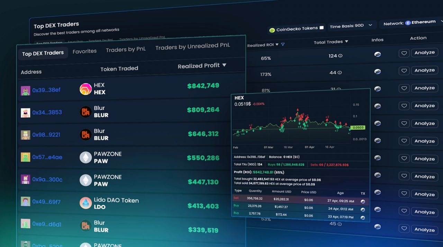Image resolution: width=443 pixels, height=247 pixels.
Task: Sort by the Realized ROI column arrow
Action: click(x=277, y=45)
